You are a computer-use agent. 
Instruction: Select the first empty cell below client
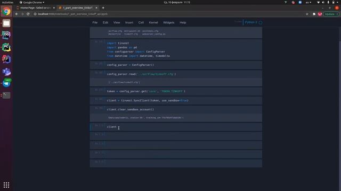pyautogui.click(x=176, y=136)
